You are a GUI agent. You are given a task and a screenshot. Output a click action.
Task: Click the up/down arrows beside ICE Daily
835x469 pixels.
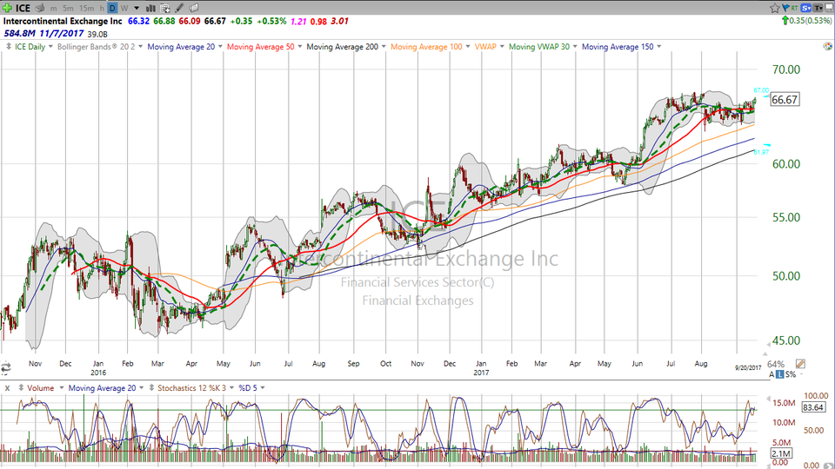coord(9,47)
